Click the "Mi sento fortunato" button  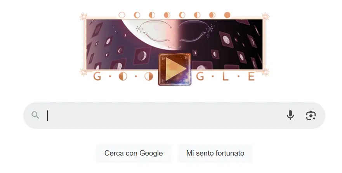215,153
